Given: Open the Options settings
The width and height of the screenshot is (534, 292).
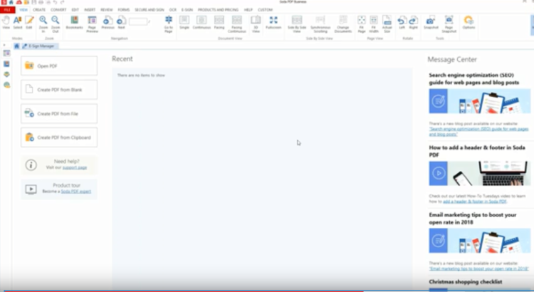Looking at the screenshot, I should tap(468, 23).
